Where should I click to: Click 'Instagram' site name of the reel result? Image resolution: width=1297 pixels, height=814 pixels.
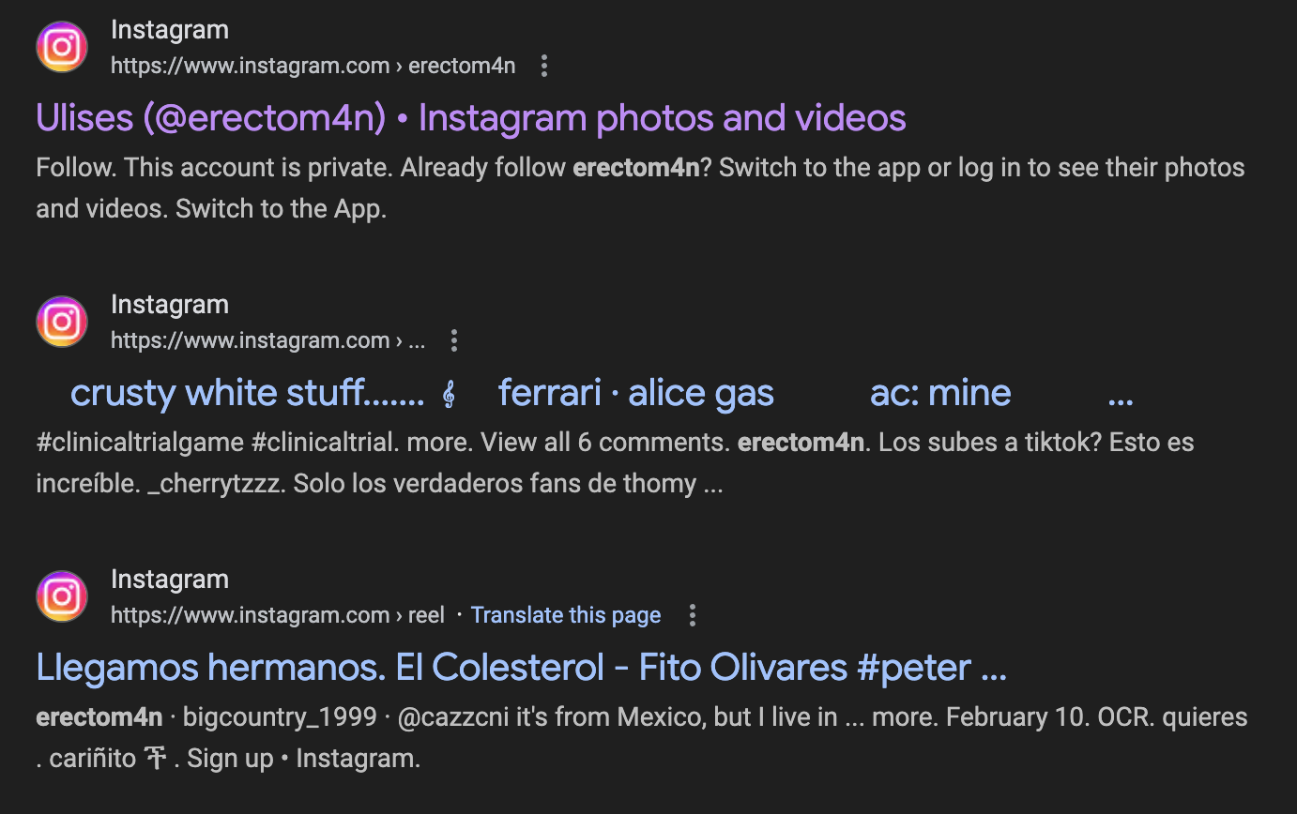[170, 580]
